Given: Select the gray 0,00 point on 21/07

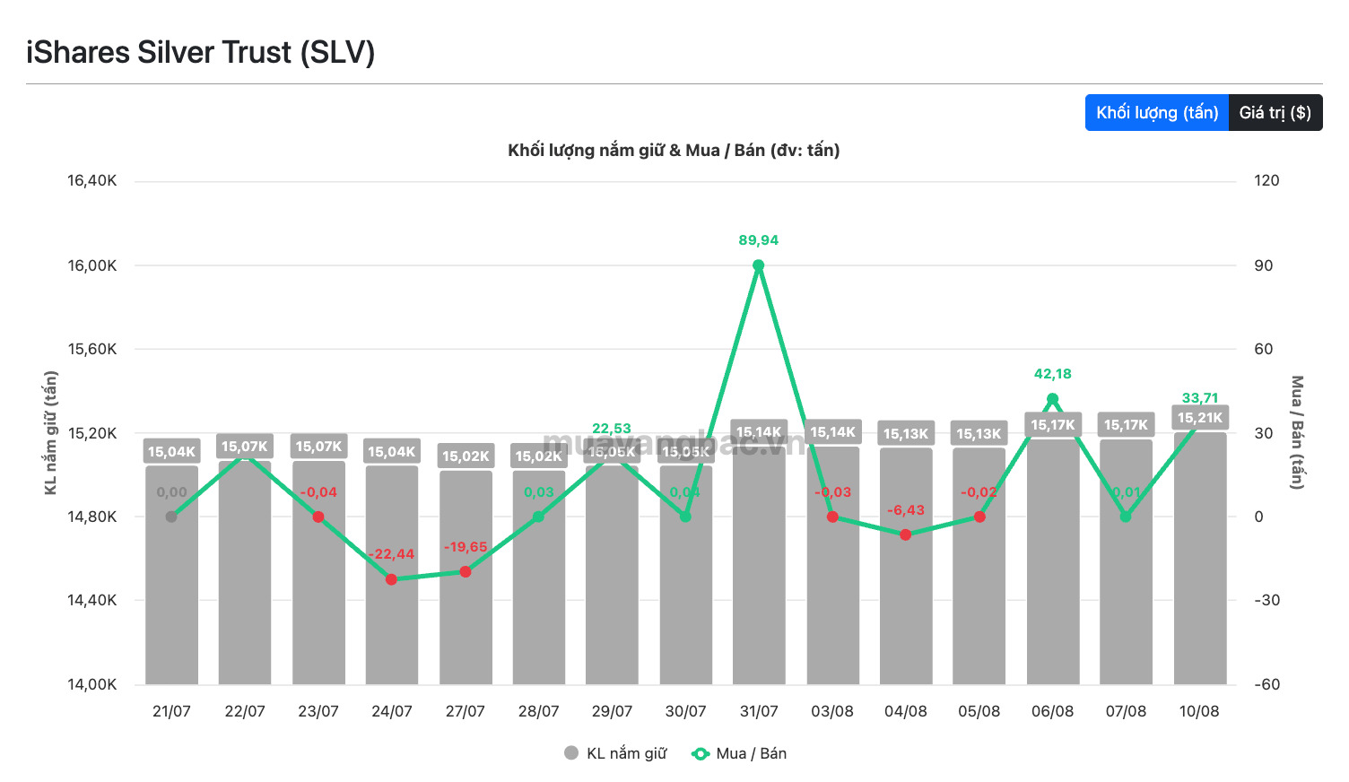Looking at the screenshot, I should point(171,517).
